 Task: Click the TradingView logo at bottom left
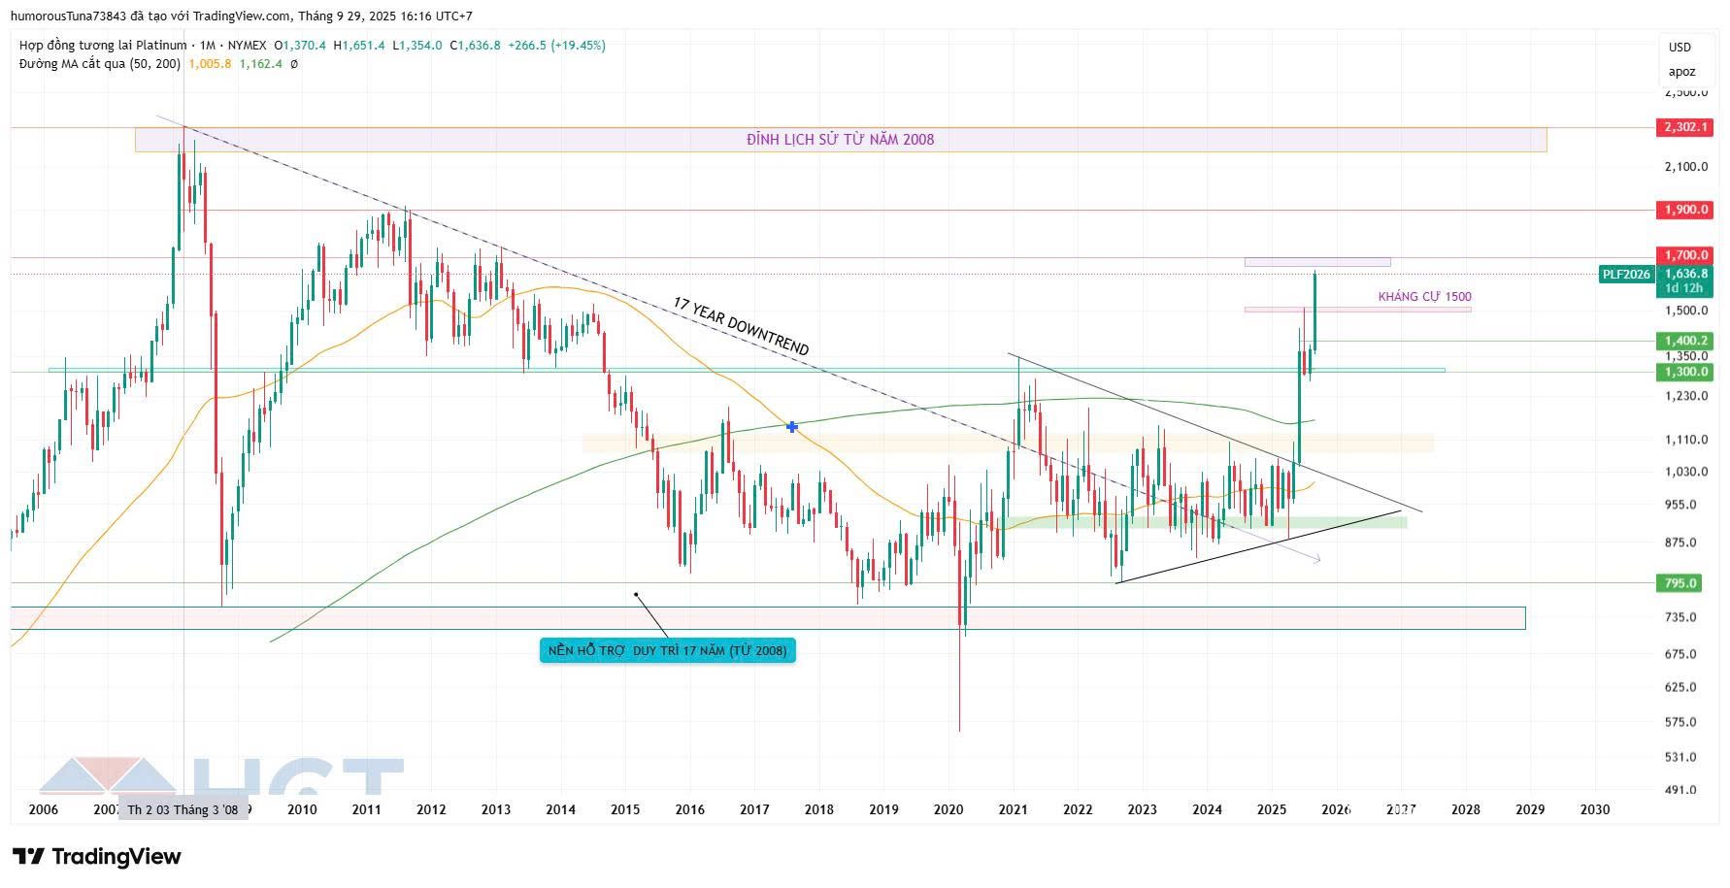pos(97,856)
